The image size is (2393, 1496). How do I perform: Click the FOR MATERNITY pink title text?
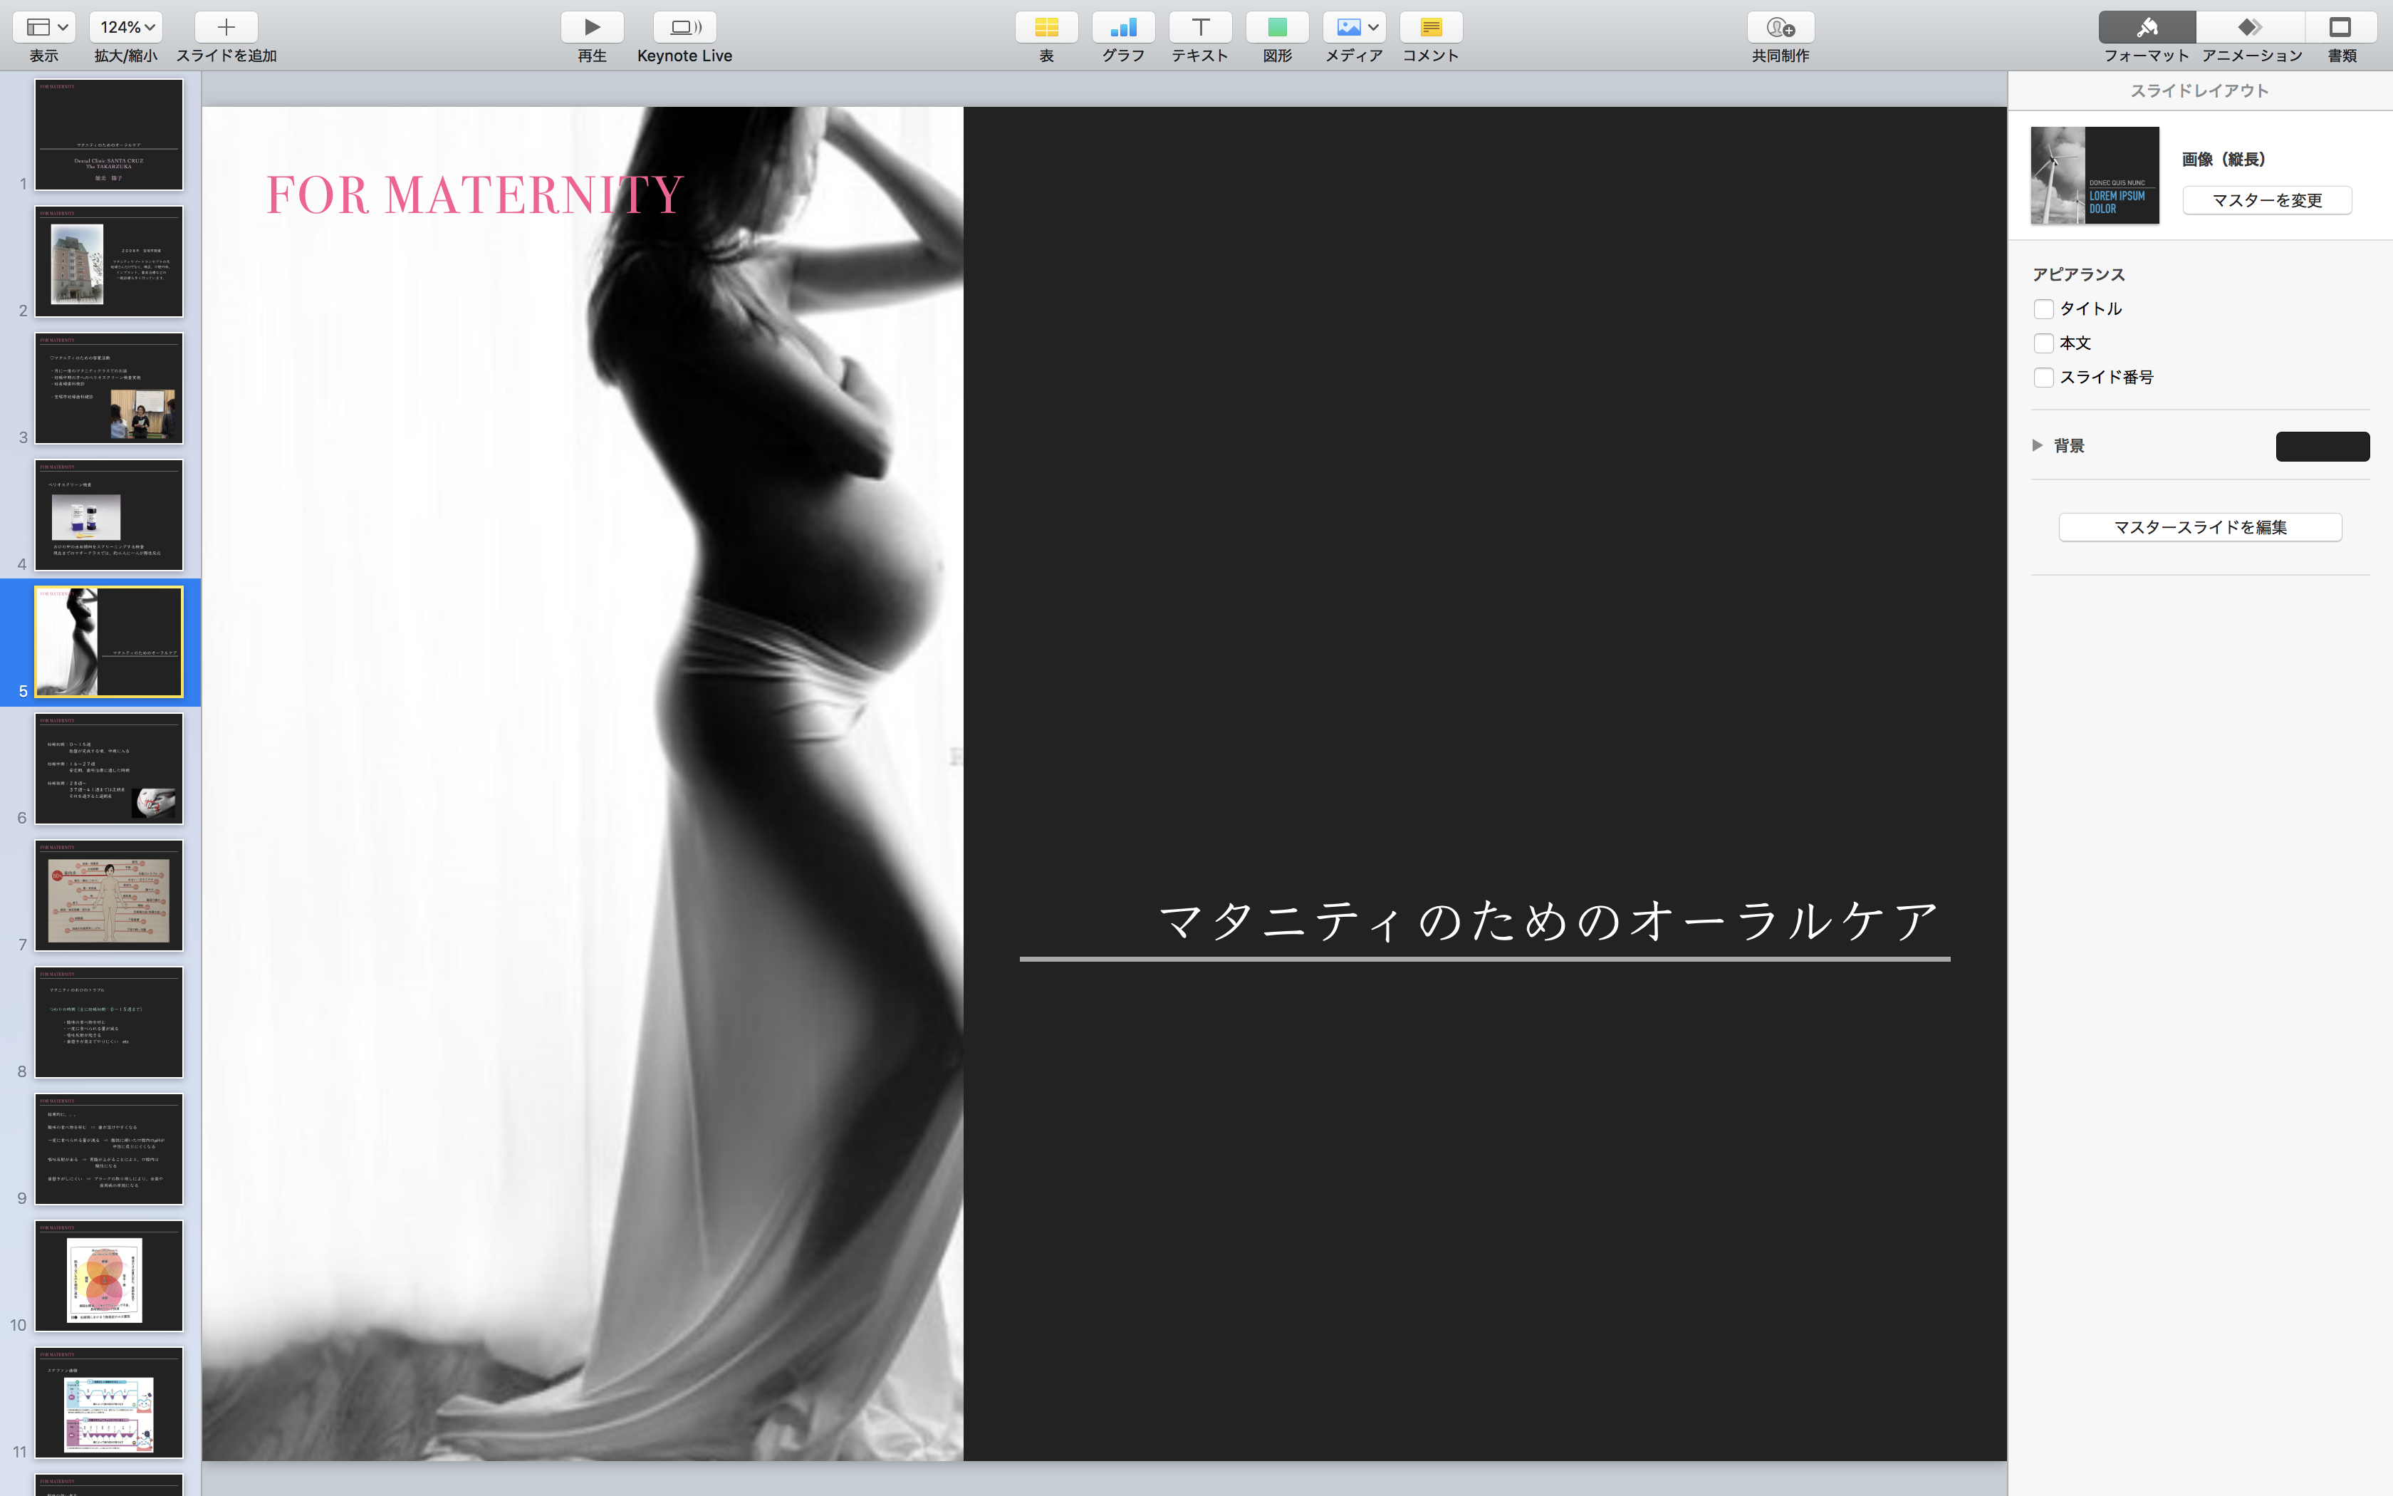(476, 195)
